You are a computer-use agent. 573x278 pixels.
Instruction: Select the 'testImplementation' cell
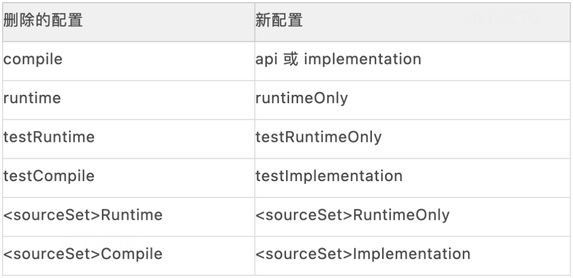tap(329, 176)
